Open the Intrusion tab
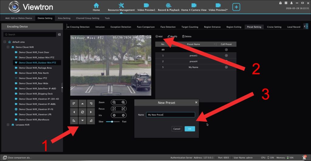Viewport: 311px width, 161px height. point(100,27)
